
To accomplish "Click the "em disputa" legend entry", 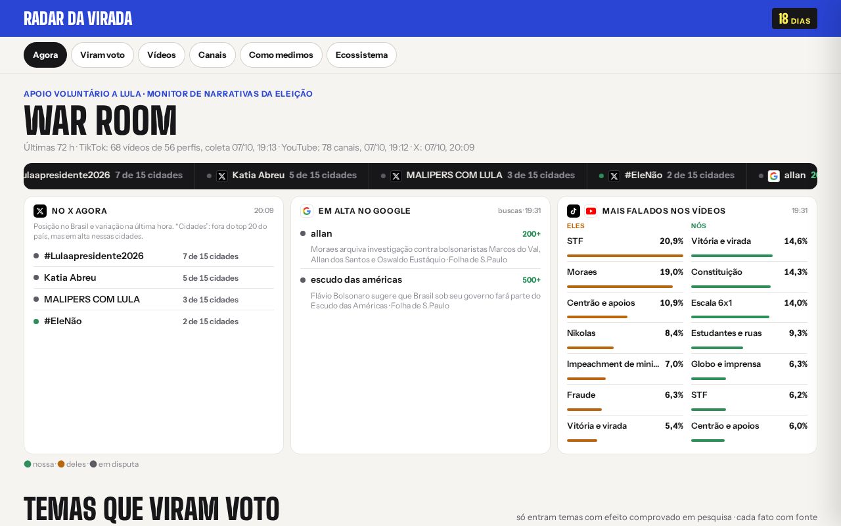I will 114,464.
